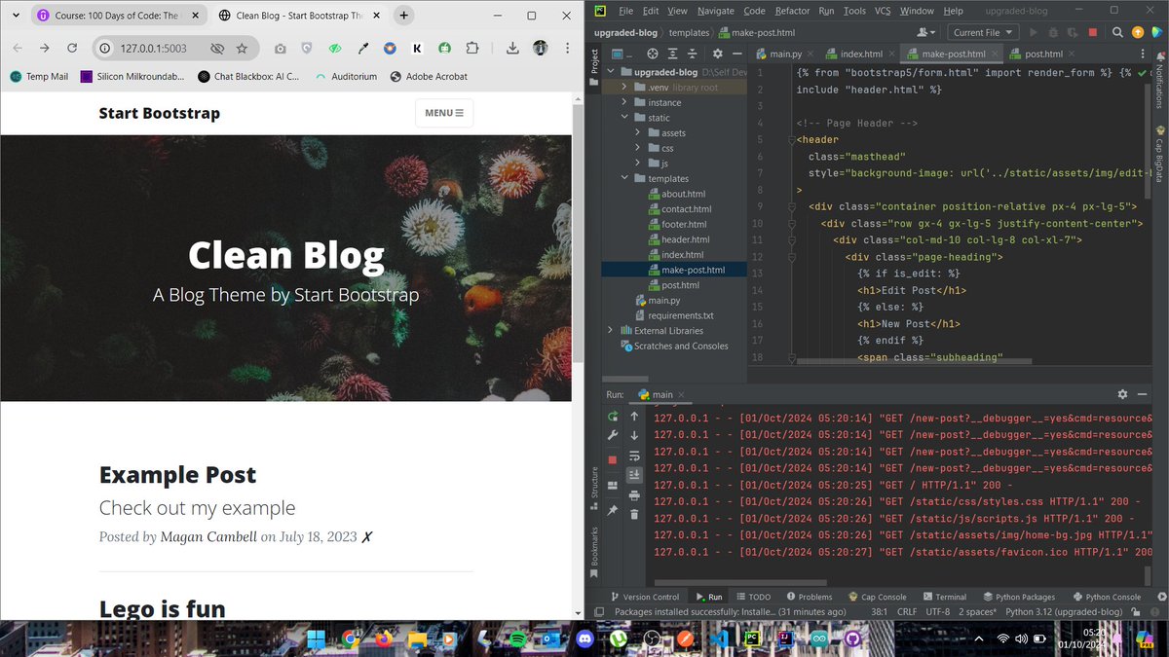Open new Chrome tab with plus button

tap(403, 16)
